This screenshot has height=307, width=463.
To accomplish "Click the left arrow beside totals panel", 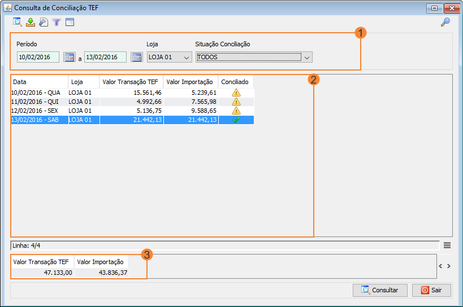I will coord(440,266).
